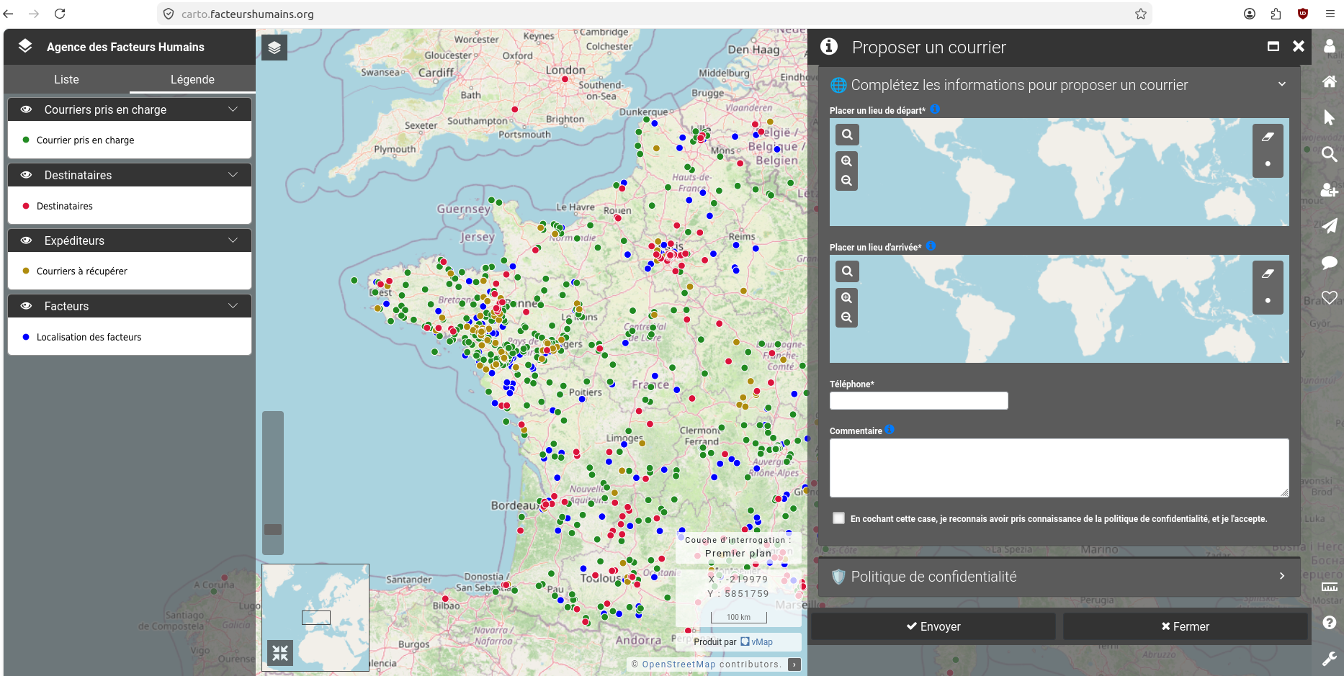The image size is (1344, 676).
Task: Click the Fermer button
Action: [1186, 626]
